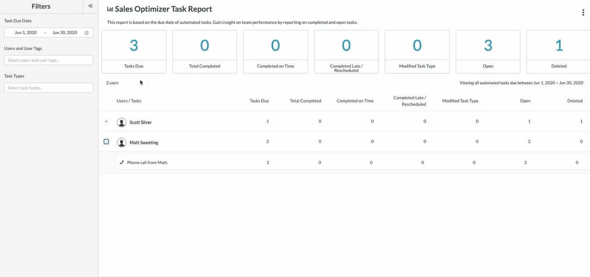This screenshot has height=277, width=590.
Task: Click Matt Sweeting's avatar icon
Action: 122,143
